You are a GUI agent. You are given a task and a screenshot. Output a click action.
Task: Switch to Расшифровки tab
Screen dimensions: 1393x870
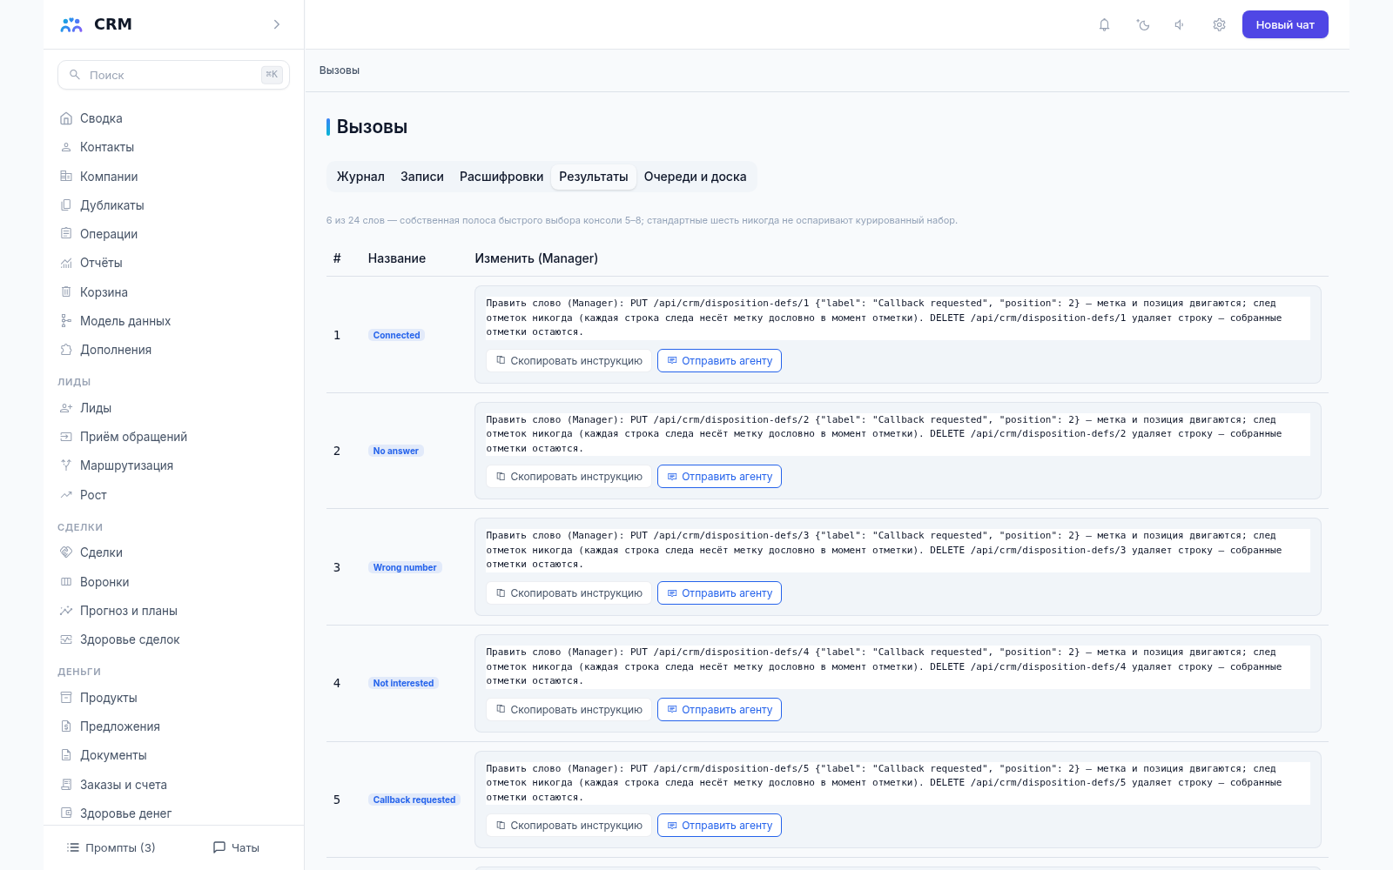click(x=501, y=177)
